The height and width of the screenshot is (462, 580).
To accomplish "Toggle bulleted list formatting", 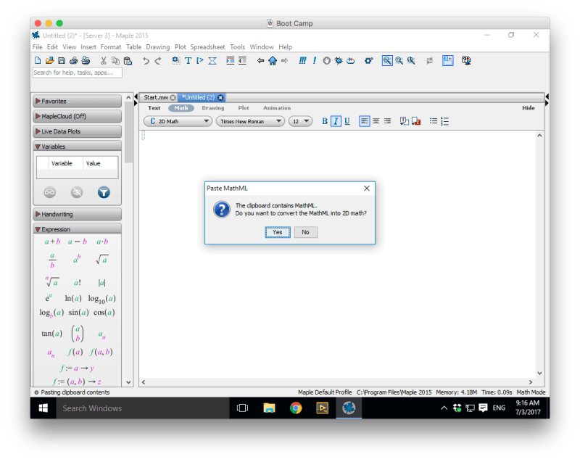I will (434, 121).
